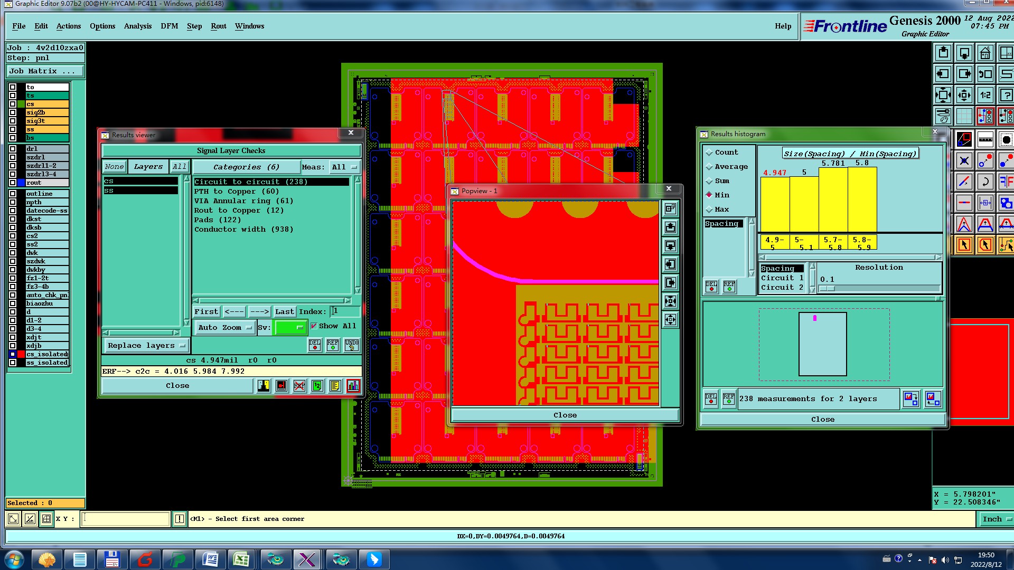
Task: Click the UNDO icon in Results viewer
Action: pos(351,345)
